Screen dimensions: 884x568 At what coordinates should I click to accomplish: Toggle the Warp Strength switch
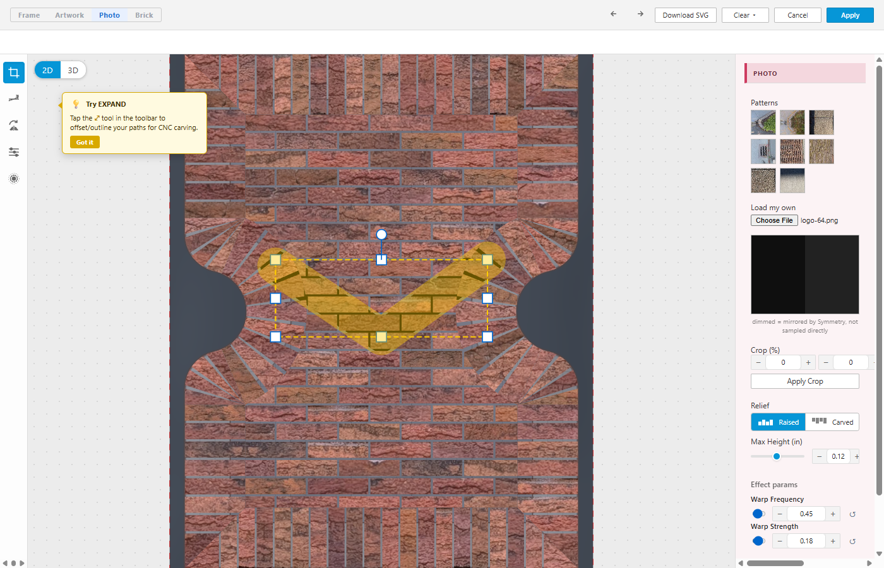coord(758,541)
